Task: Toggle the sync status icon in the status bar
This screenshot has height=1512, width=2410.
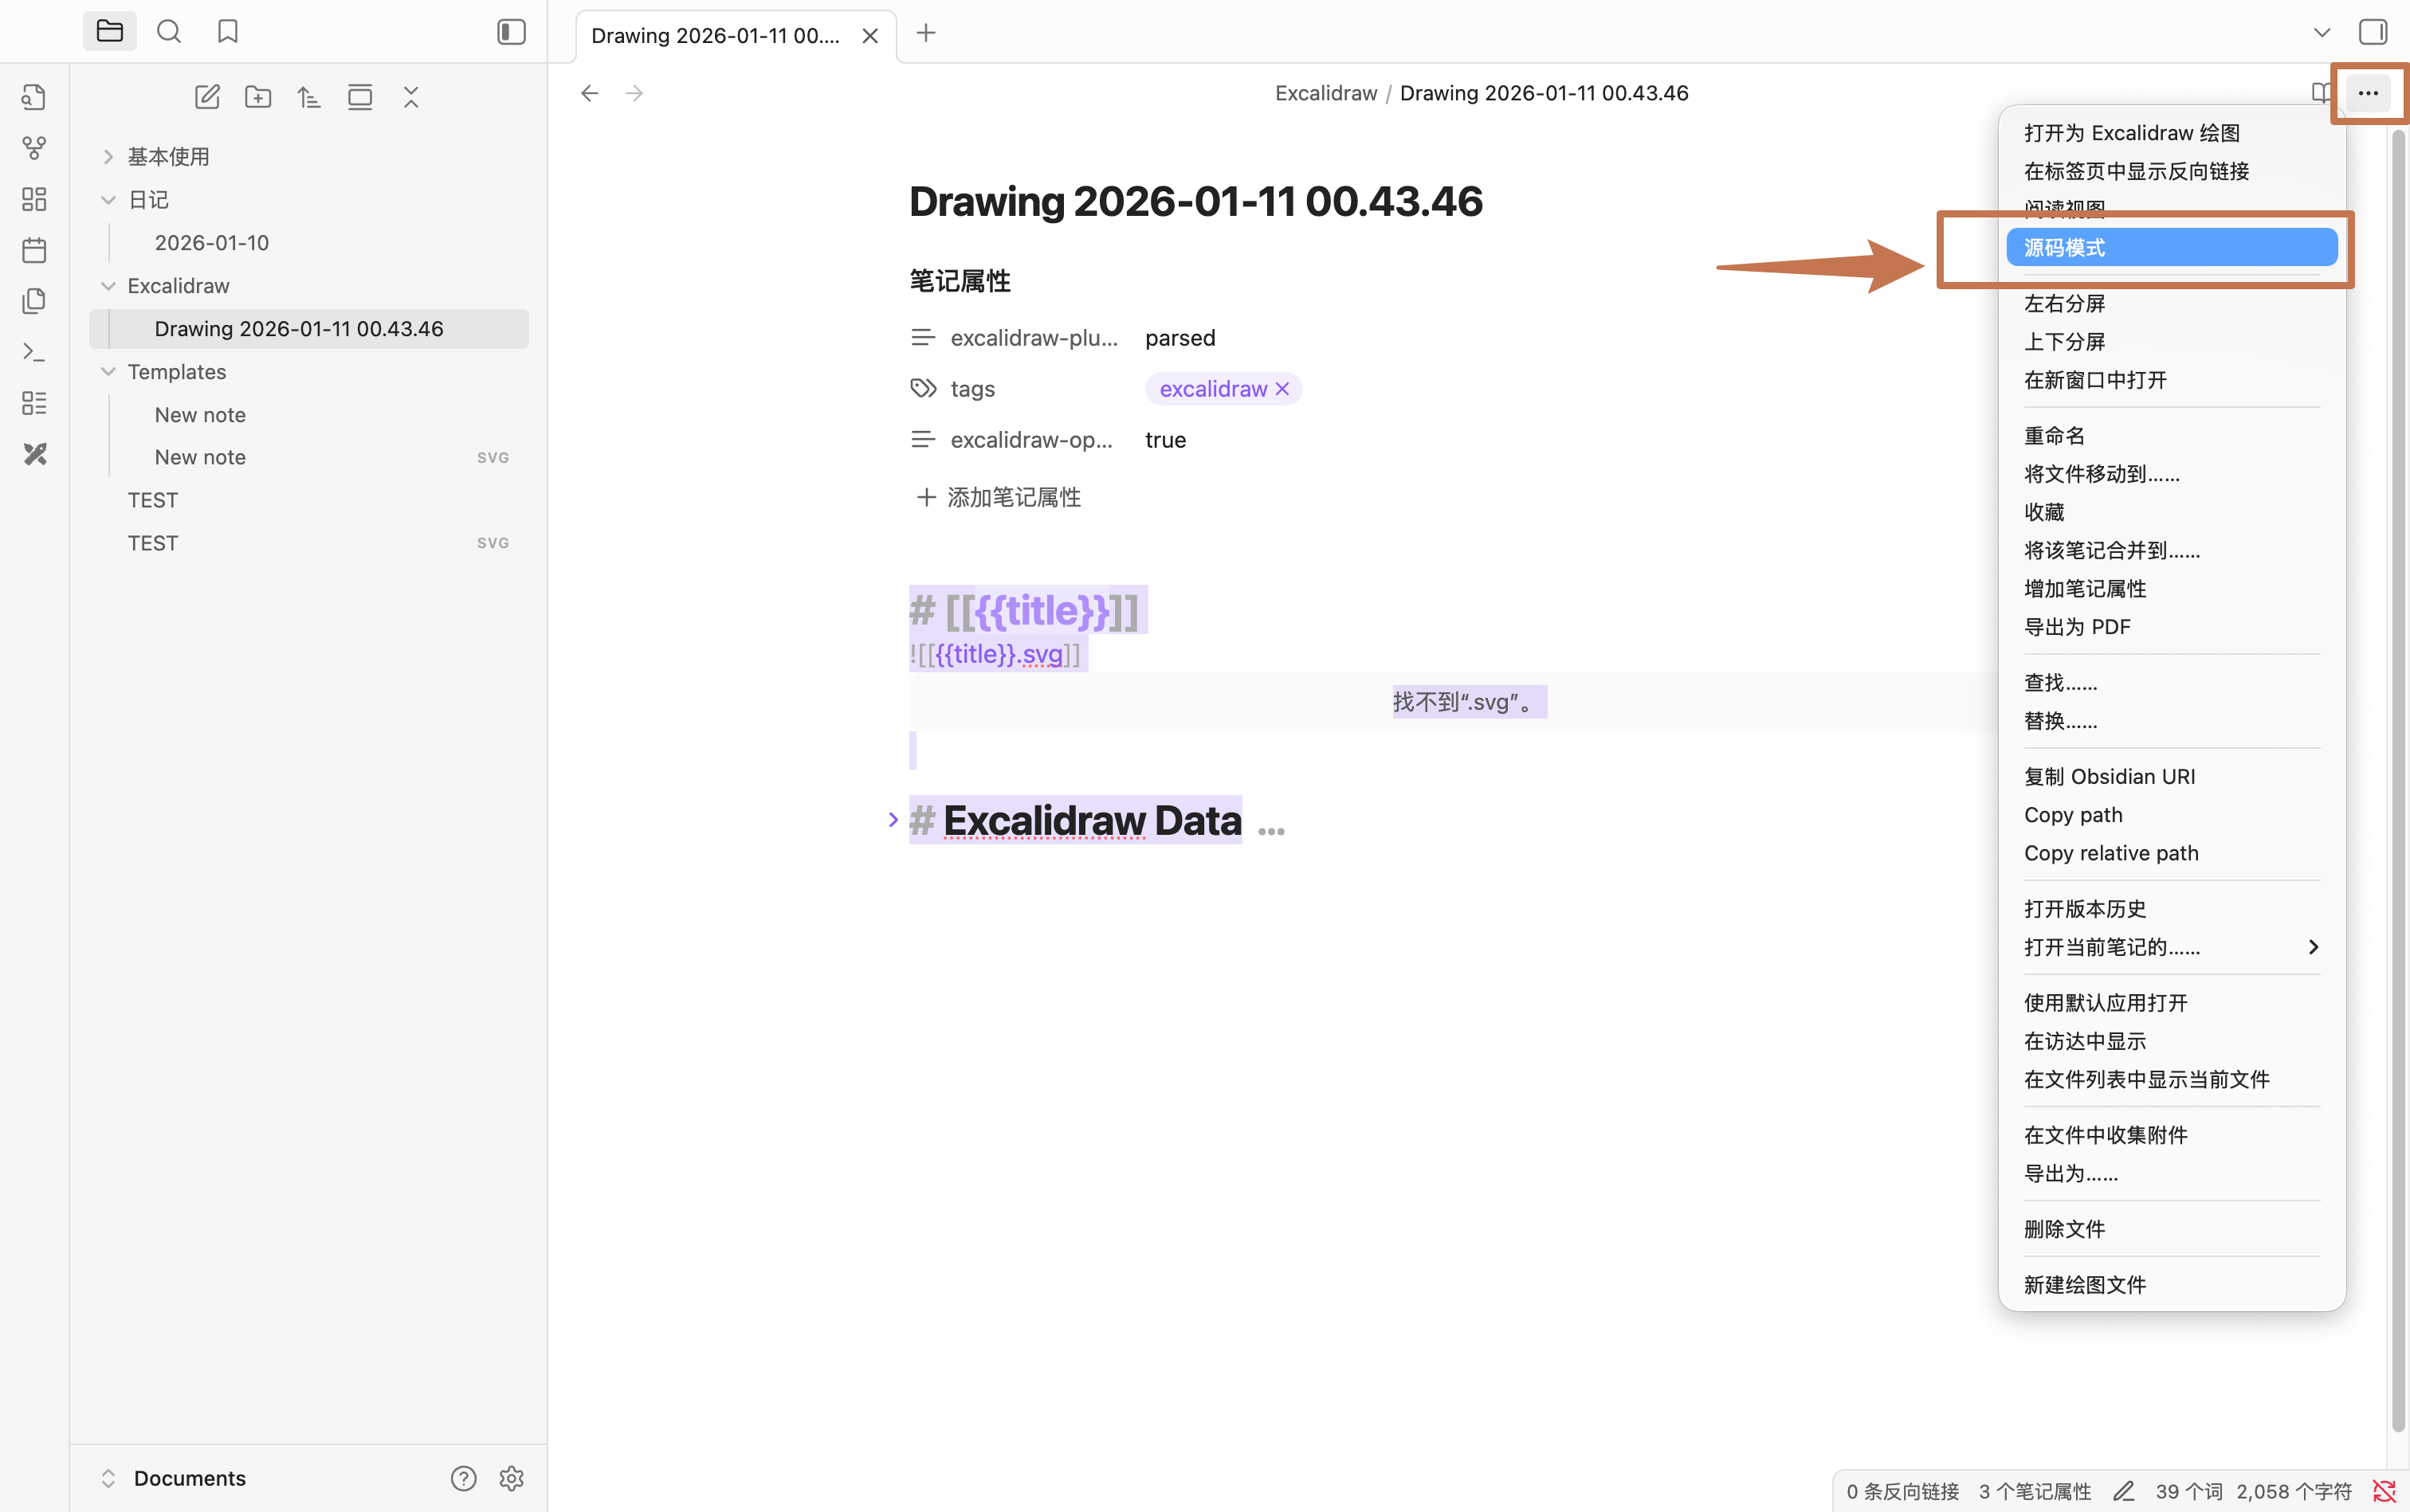Action: tap(2384, 1491)
